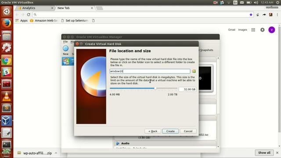
Task: Click the window10 file name field
Action: (x=150, y=71)
